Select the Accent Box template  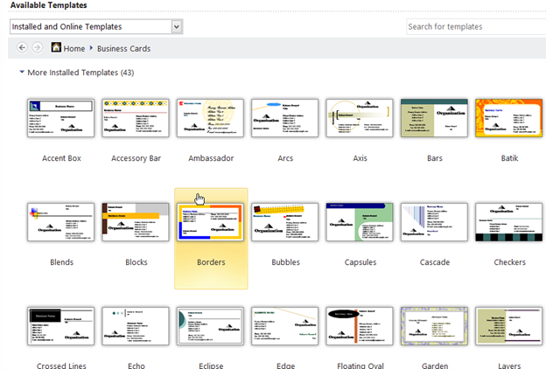point(61,118)
